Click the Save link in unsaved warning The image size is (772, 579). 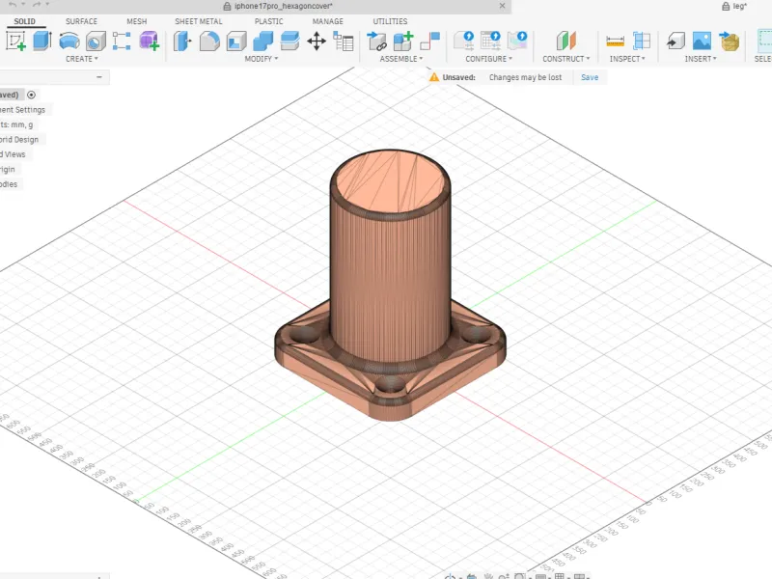click(590, 77)
